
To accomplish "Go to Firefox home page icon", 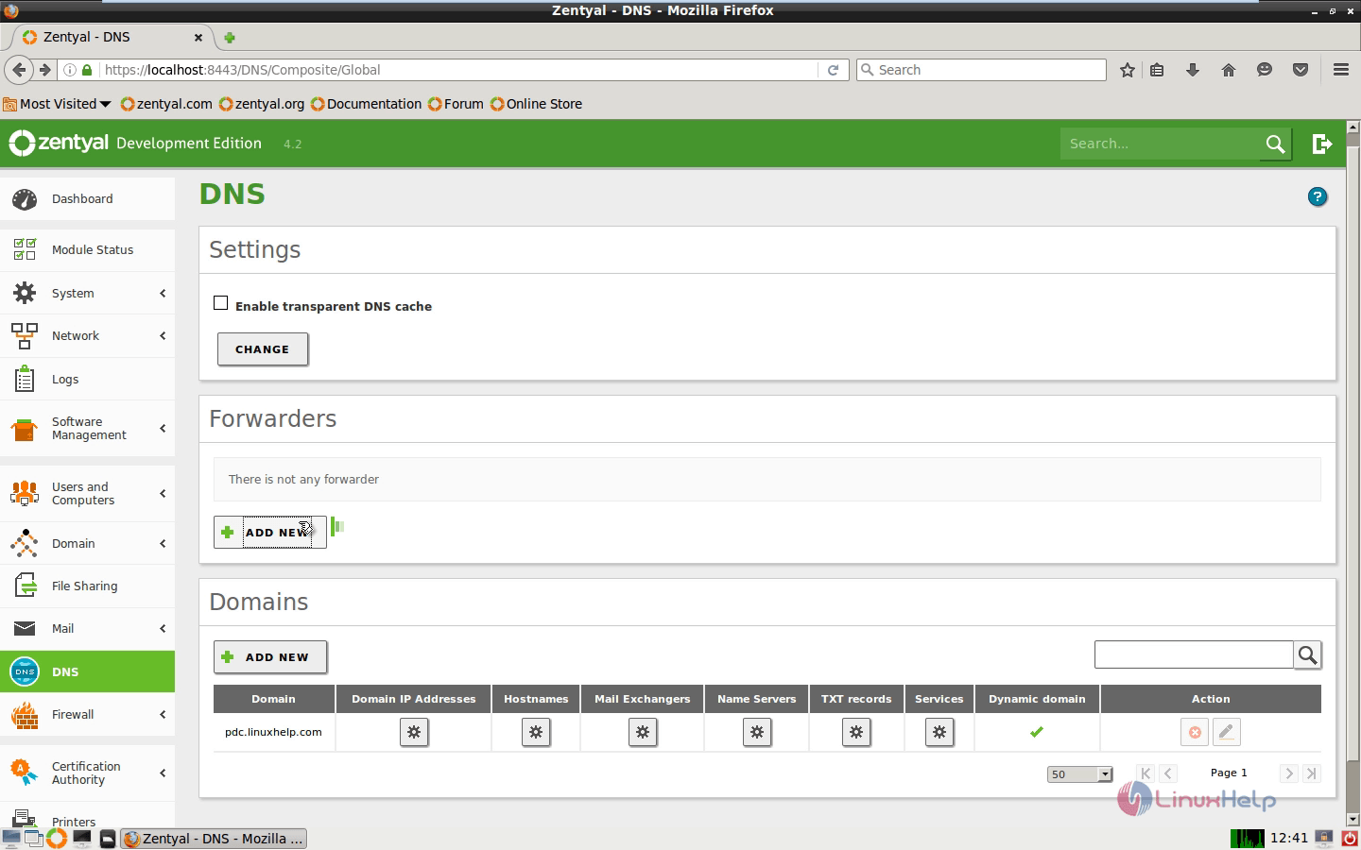I will (1229, 70).
